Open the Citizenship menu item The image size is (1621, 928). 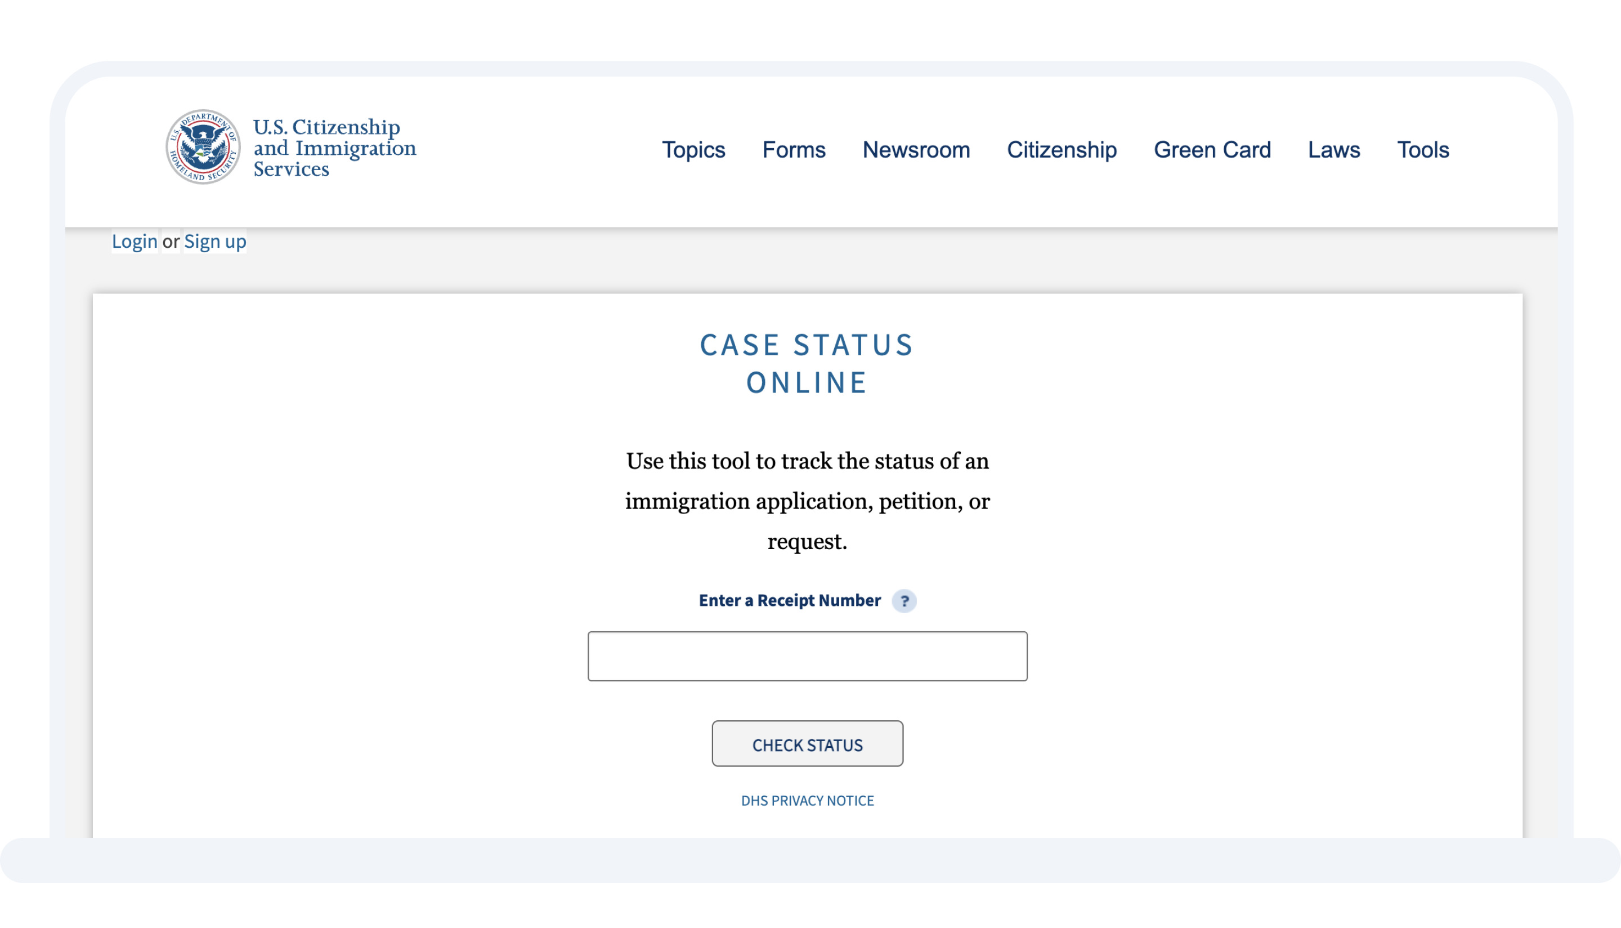(1062, 150)
